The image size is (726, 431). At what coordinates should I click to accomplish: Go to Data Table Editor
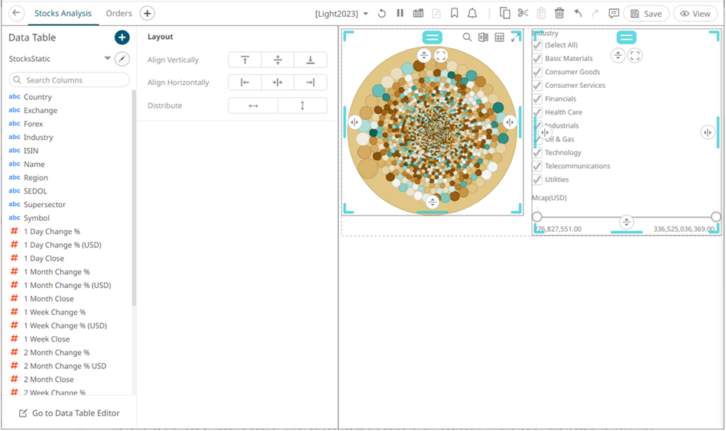click(x=69, y=413)
